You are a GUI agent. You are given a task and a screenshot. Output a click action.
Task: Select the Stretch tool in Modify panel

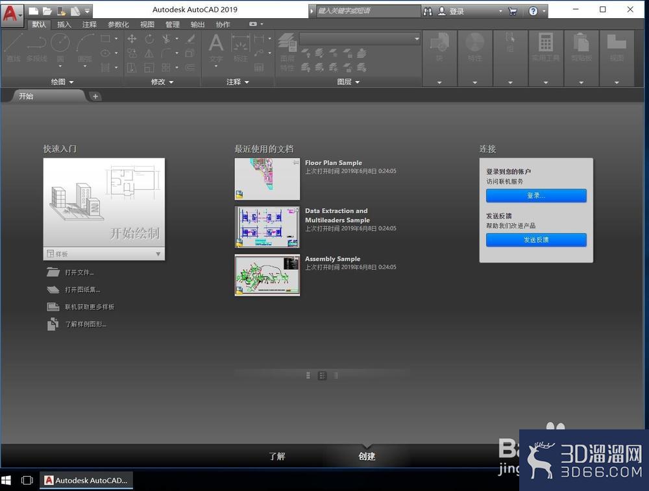click(132, 67)
